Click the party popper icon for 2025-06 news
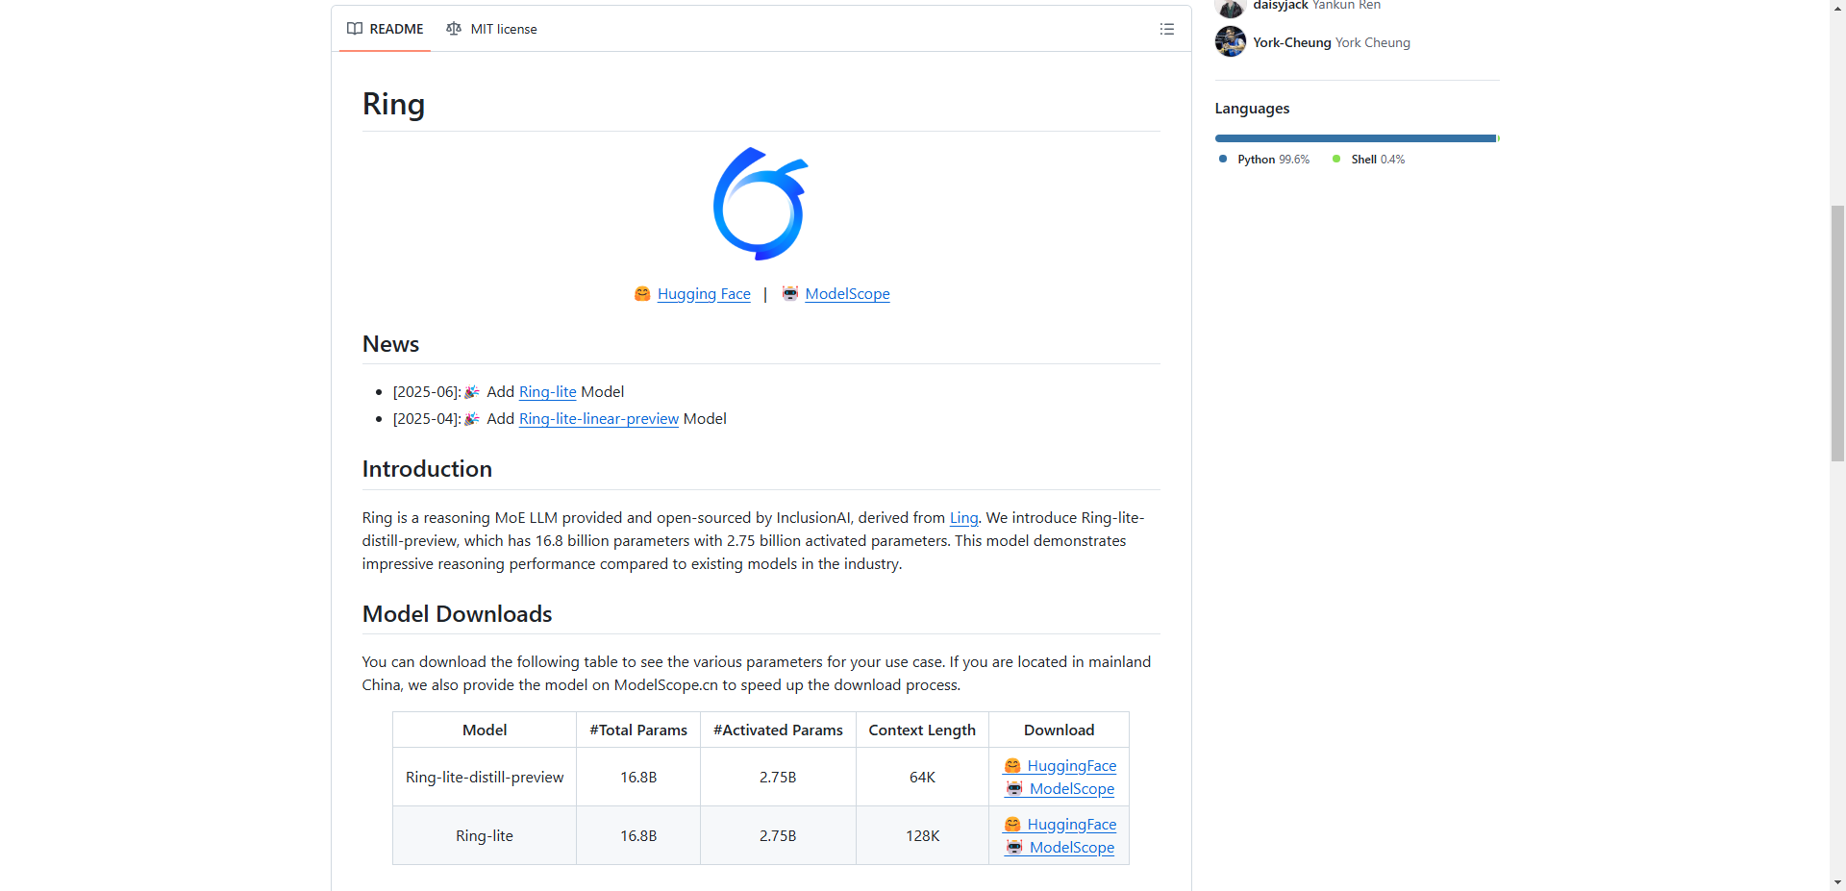1846x891 pixels. pos(472,392)
